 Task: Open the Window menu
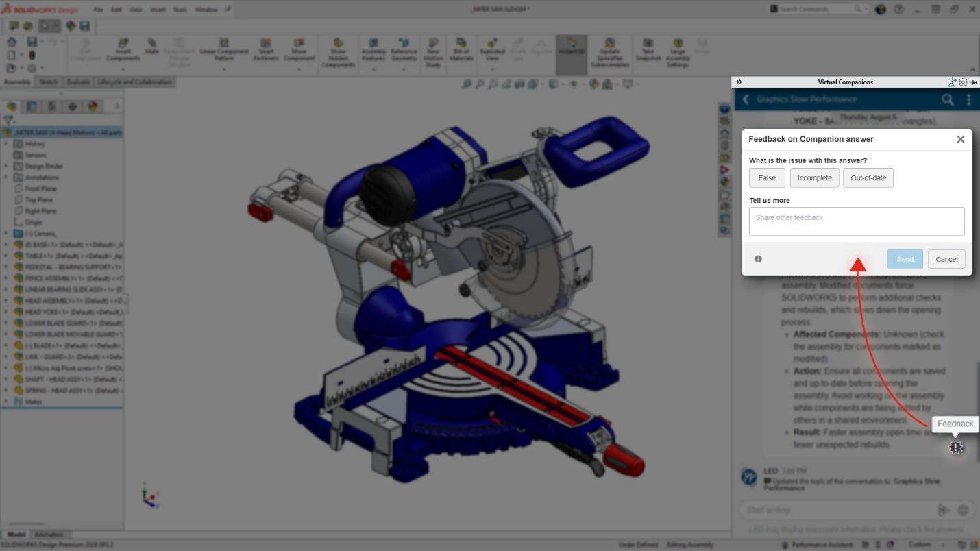206,10
